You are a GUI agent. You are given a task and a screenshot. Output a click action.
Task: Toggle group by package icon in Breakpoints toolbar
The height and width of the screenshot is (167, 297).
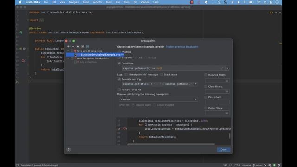click(78, 46)
